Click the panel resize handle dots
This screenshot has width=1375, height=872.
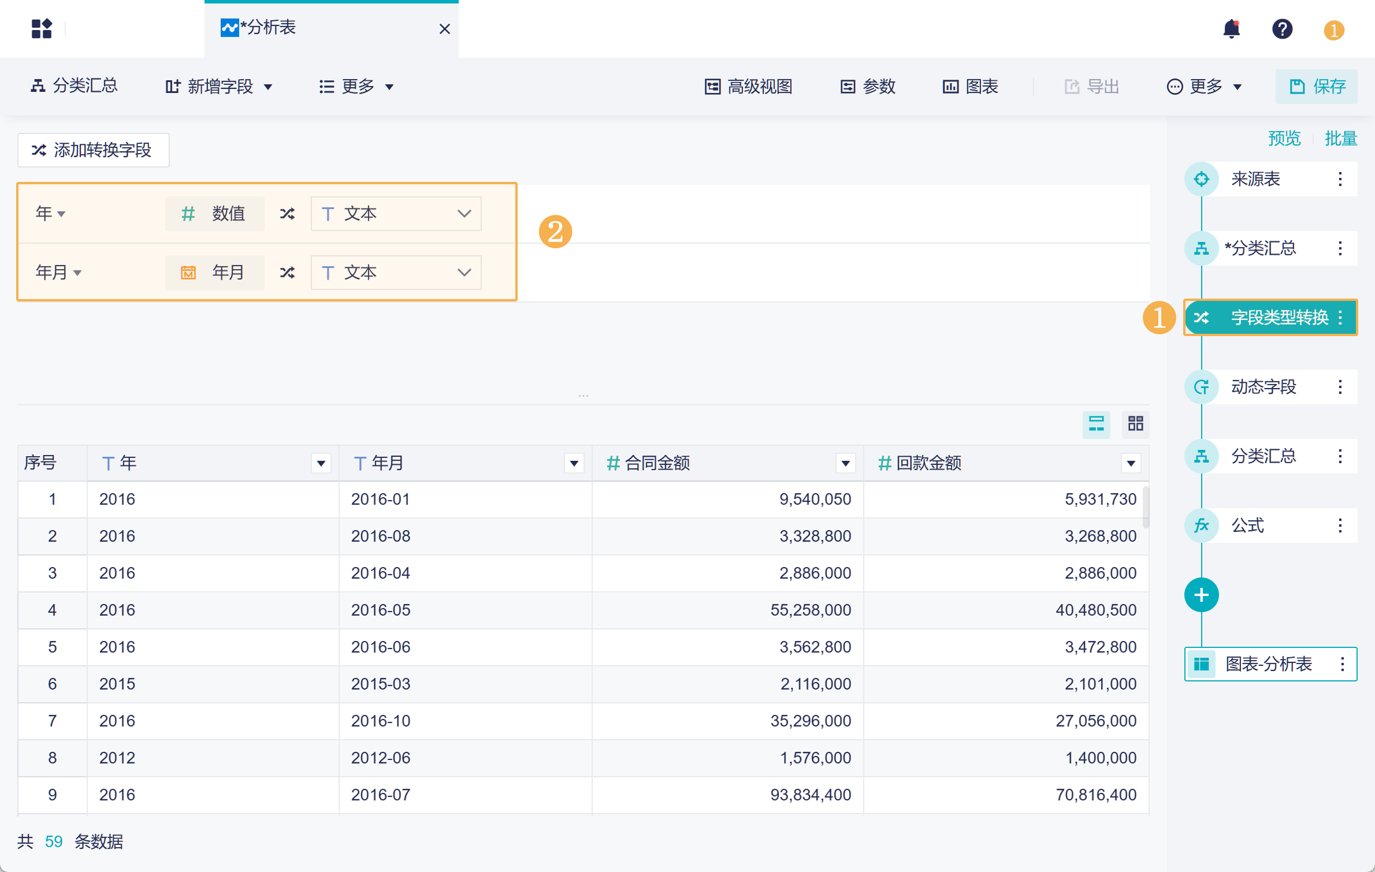click(x=584, y=396)
